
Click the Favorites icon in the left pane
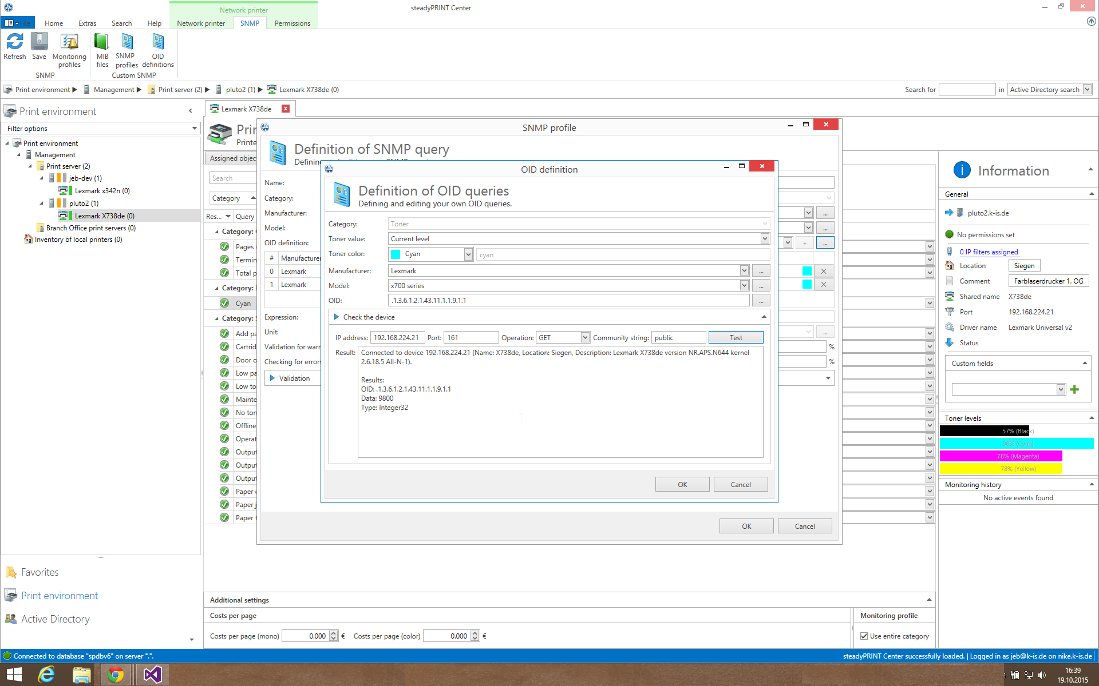click(x=11, y=572)
